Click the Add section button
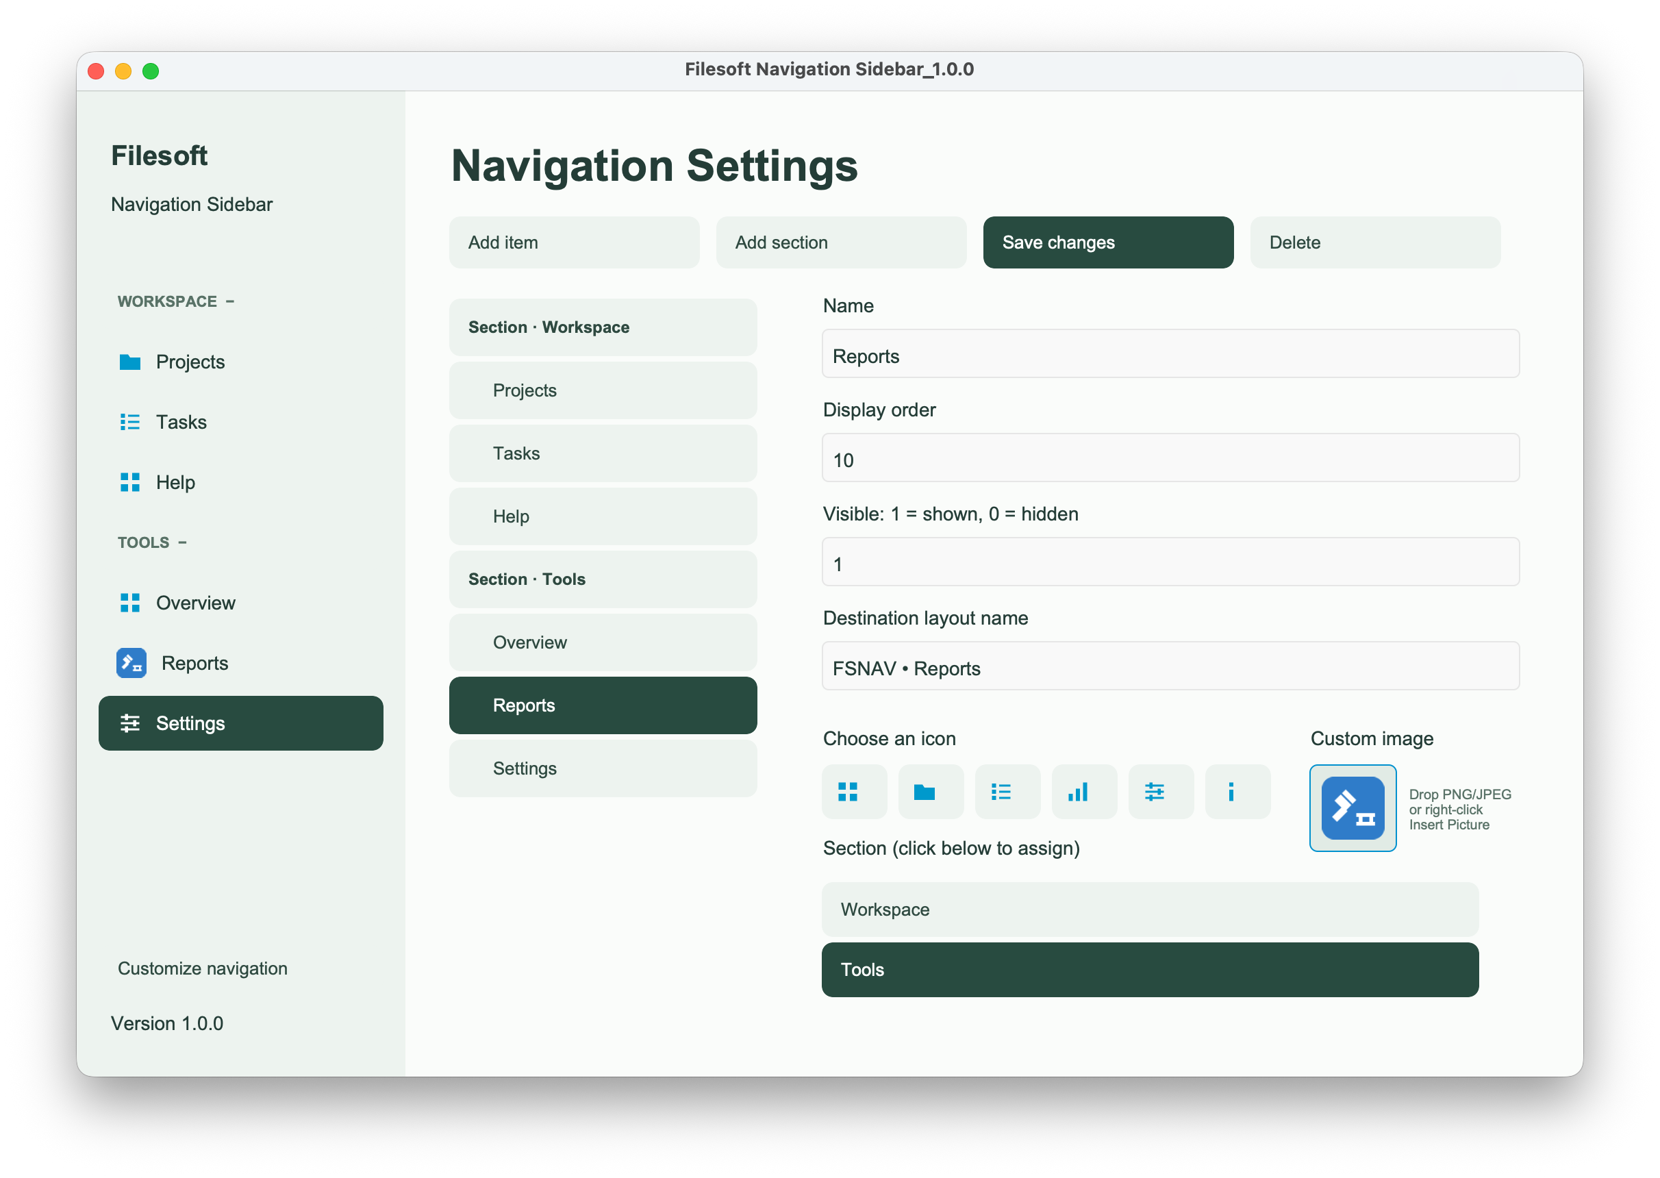The image size is (1660, 1178). click(x=841, y=242)
